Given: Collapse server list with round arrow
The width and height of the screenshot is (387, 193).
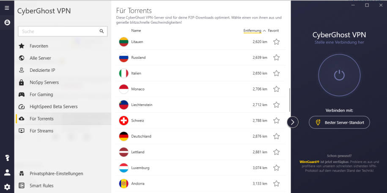Looking at the screenshot, I should coord(293,122).
